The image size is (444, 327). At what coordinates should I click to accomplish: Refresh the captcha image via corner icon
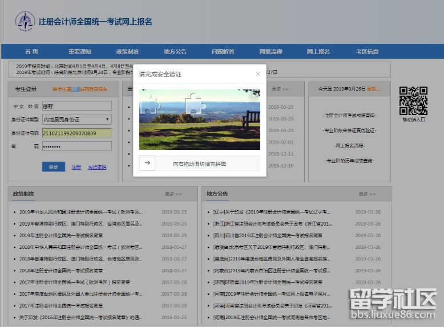(253, 96)
